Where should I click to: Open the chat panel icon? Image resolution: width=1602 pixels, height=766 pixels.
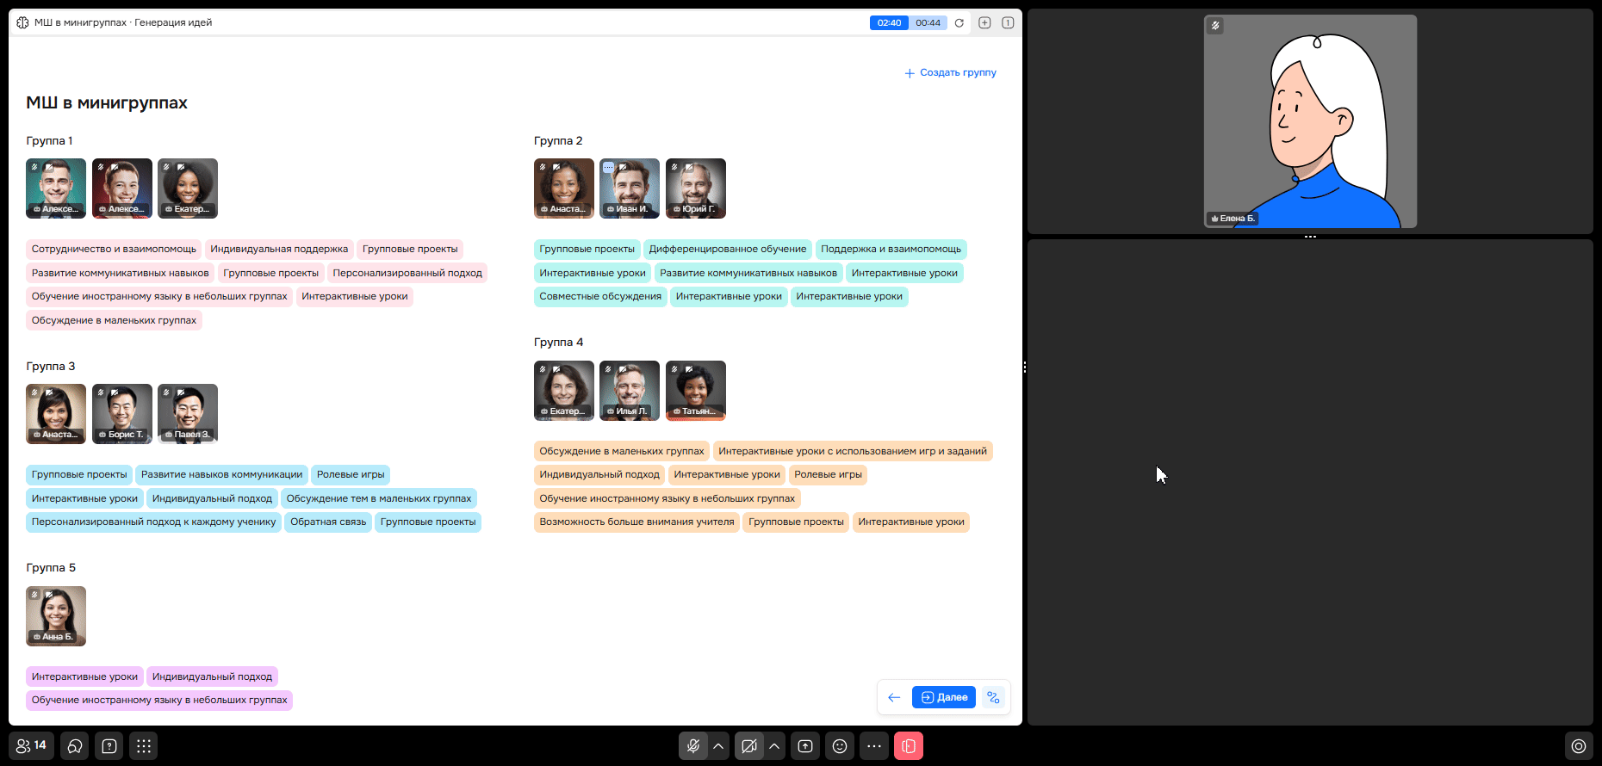75,746
